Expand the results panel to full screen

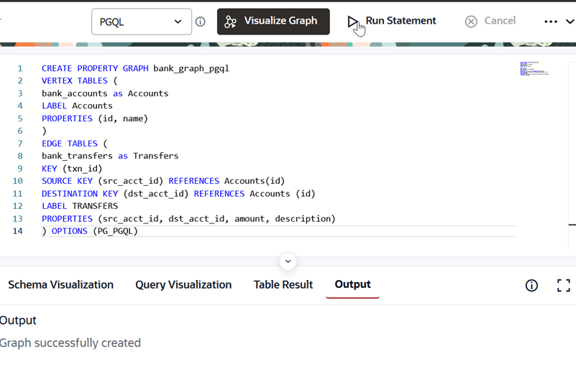[564, 286]
